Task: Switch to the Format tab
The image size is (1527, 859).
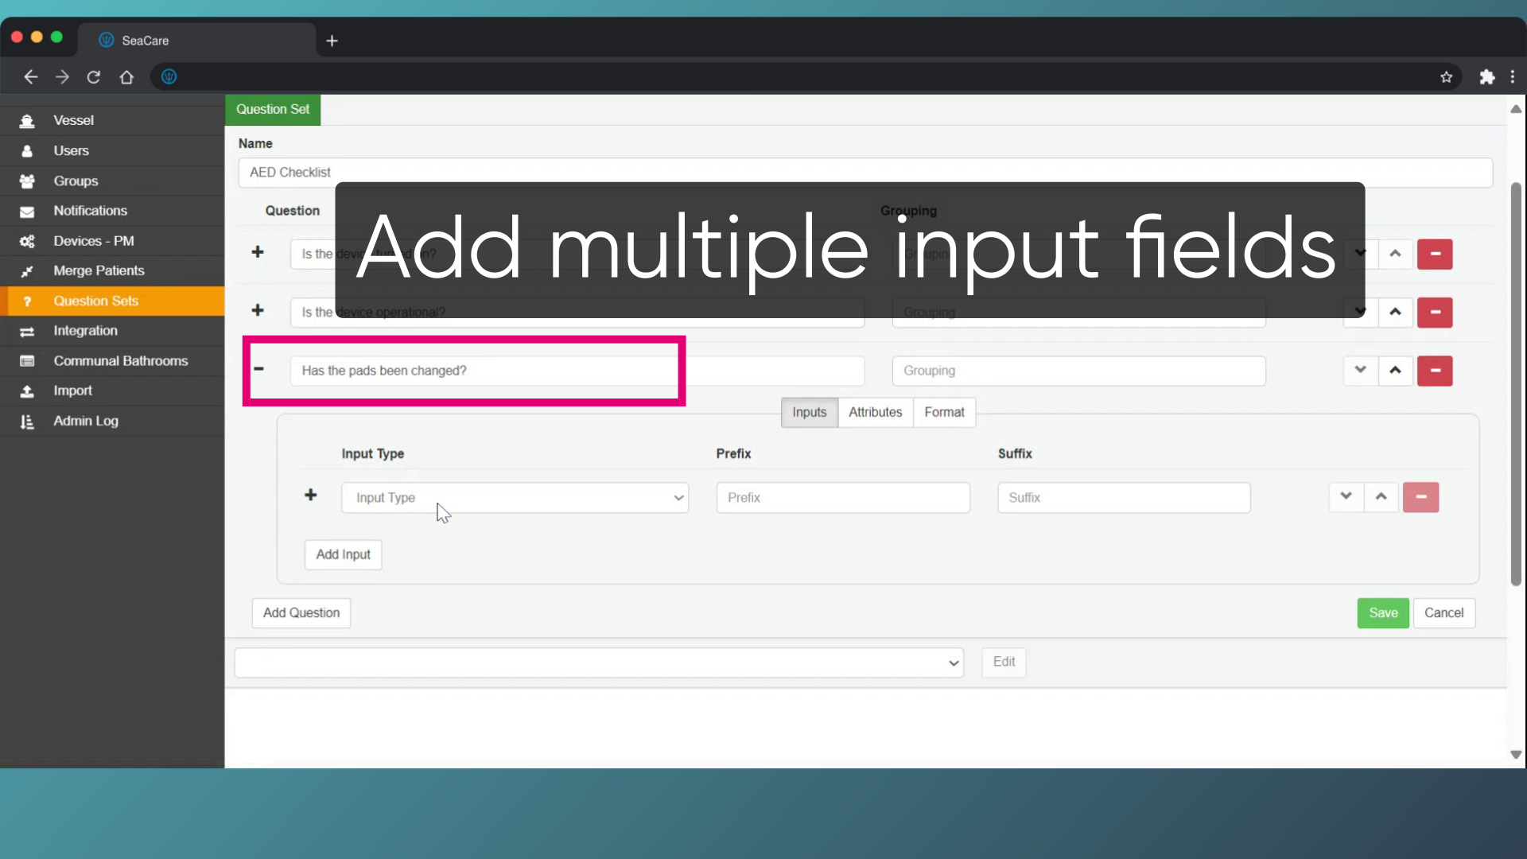Action: (944, 413)
